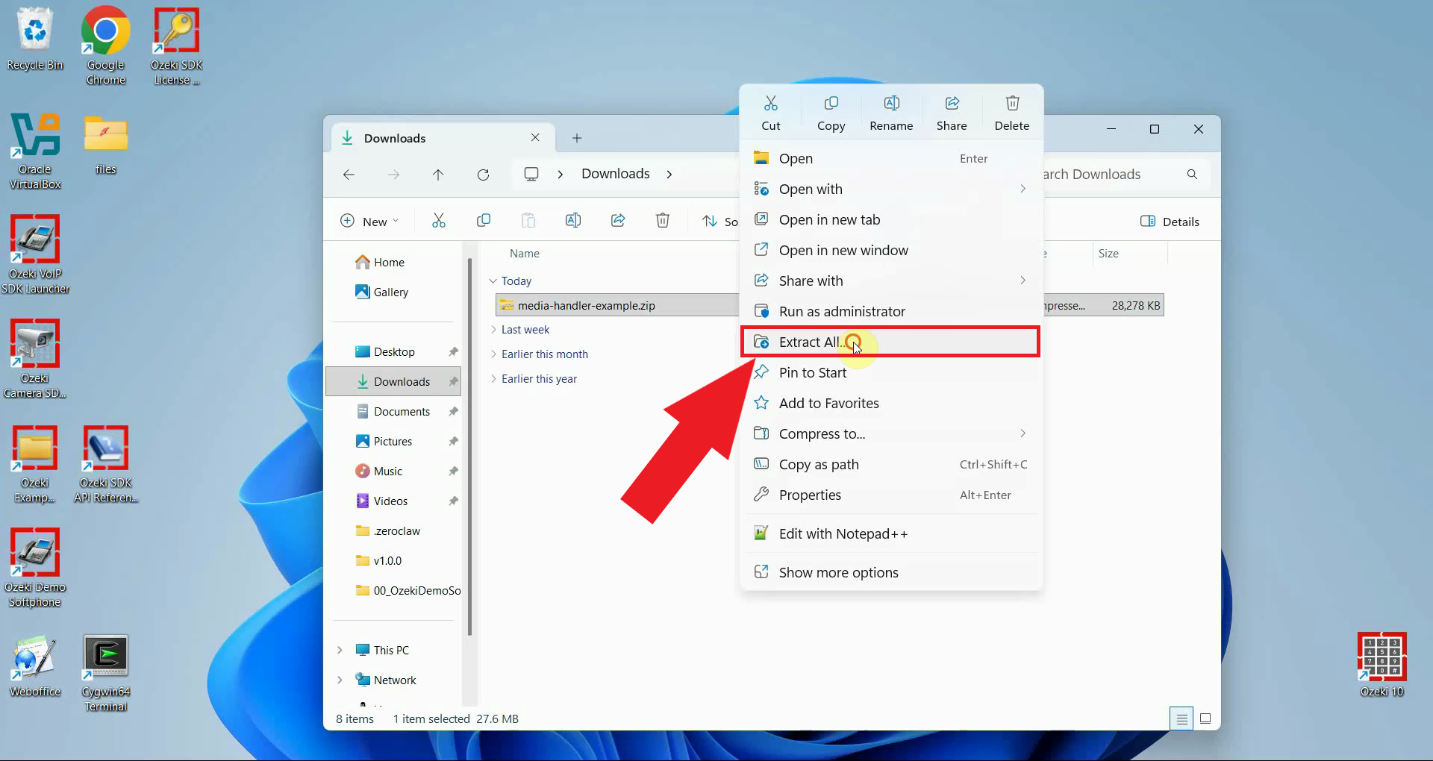Open the Sort options in toolbar
This screenshot has height=761, width=1433.
pos(719,221)
